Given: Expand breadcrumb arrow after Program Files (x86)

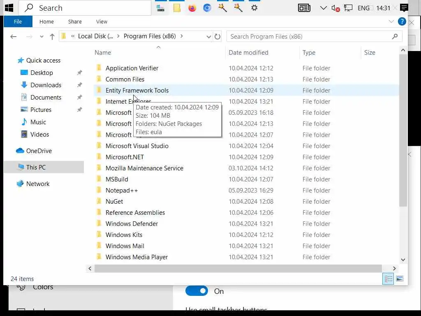Looking at the screenshot, I should click(182, 36).
